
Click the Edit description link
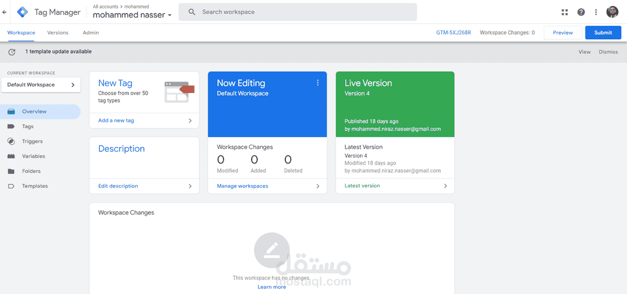(x=118, y=186)
